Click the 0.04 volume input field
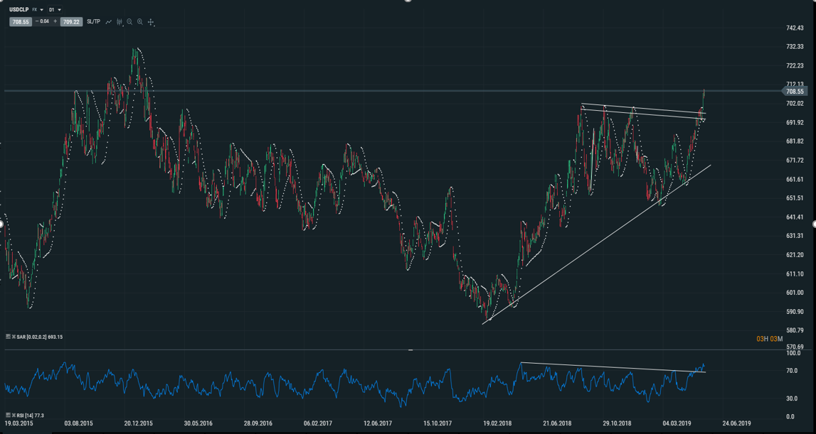 (x=46, y=22)
